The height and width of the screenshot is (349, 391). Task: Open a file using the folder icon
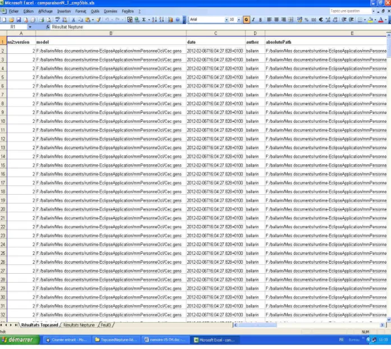tap(11, 20)
